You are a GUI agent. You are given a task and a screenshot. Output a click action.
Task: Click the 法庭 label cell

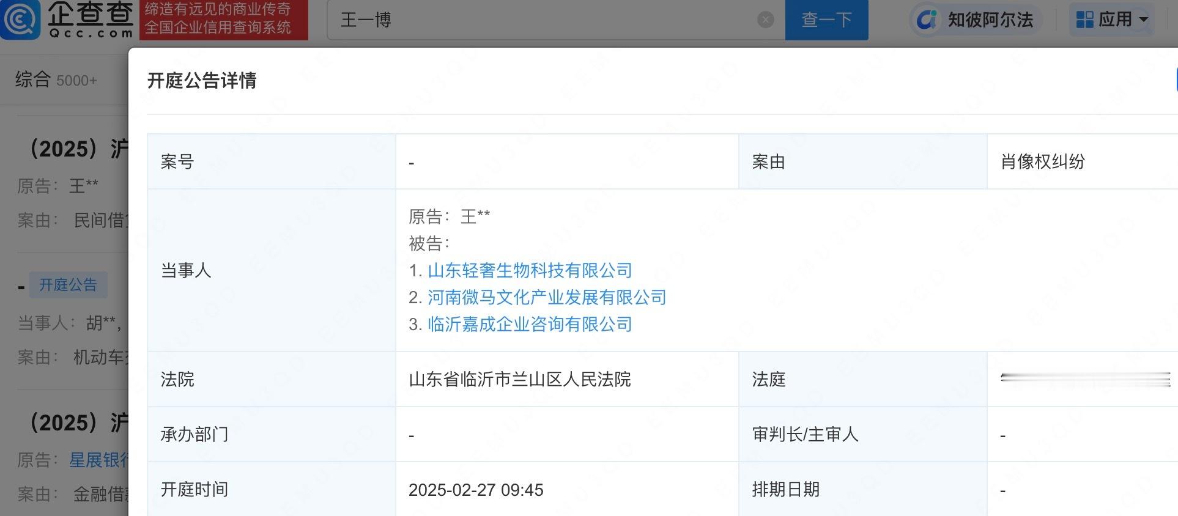coord(863,379)
